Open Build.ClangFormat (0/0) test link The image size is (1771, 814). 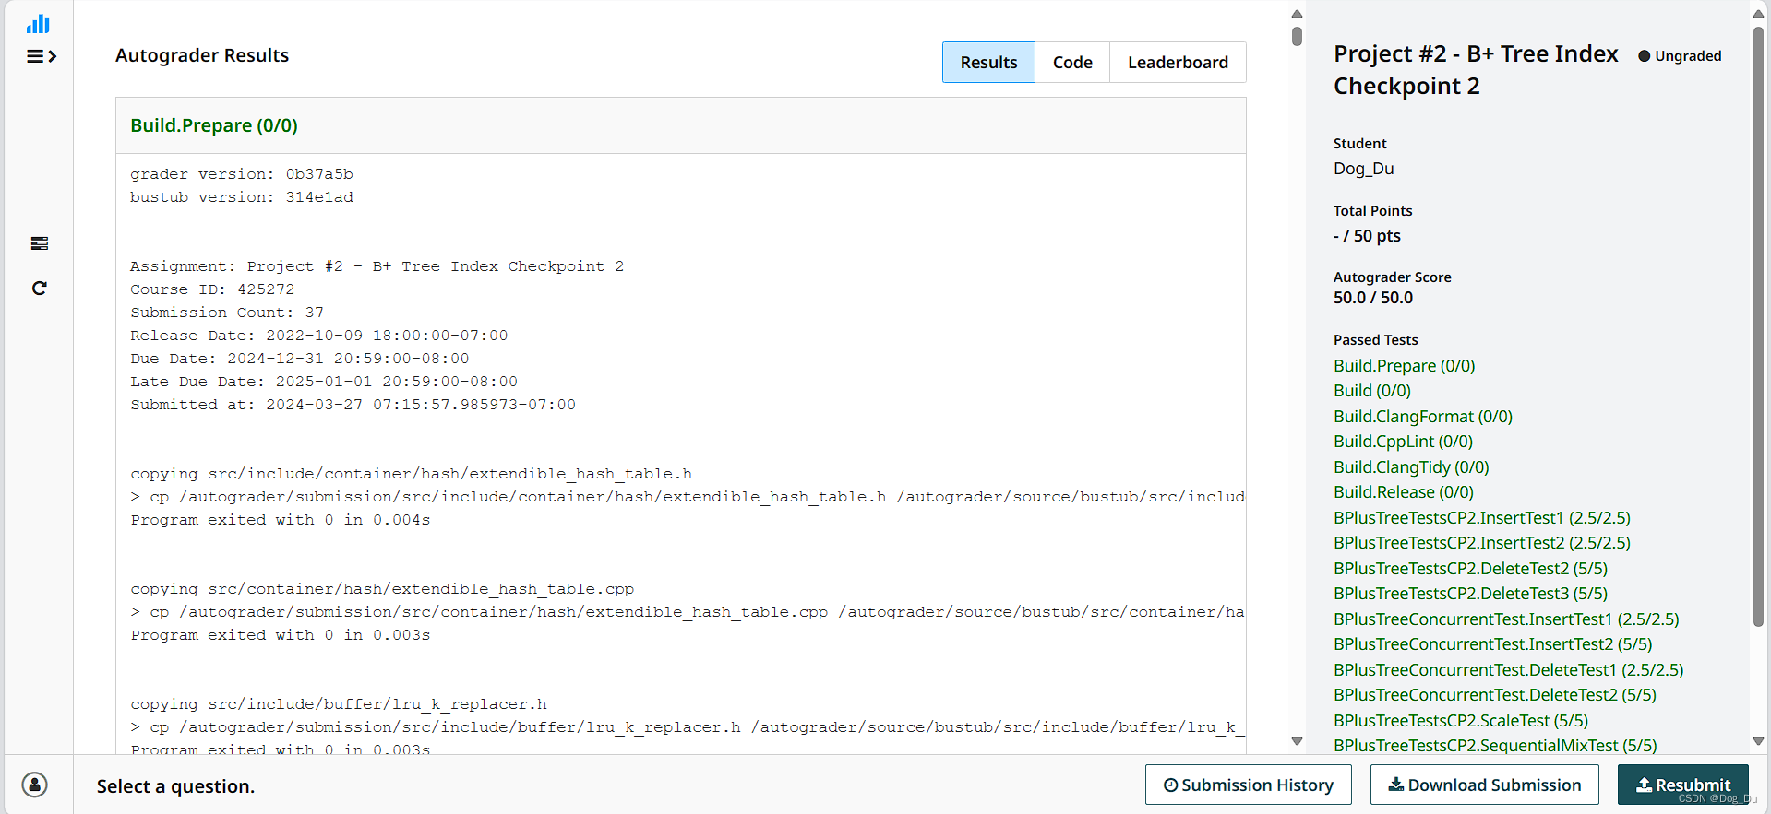(1423, 417)
